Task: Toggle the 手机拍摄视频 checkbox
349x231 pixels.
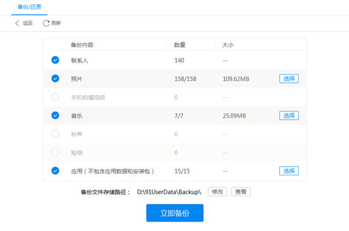Action: tap(55, 97)
